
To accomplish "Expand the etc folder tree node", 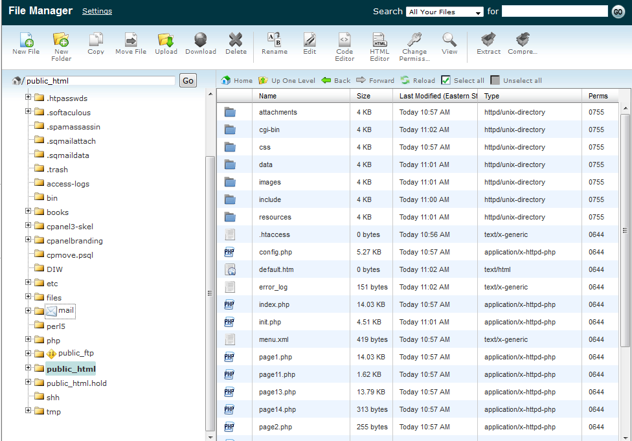I will (28, 282).
